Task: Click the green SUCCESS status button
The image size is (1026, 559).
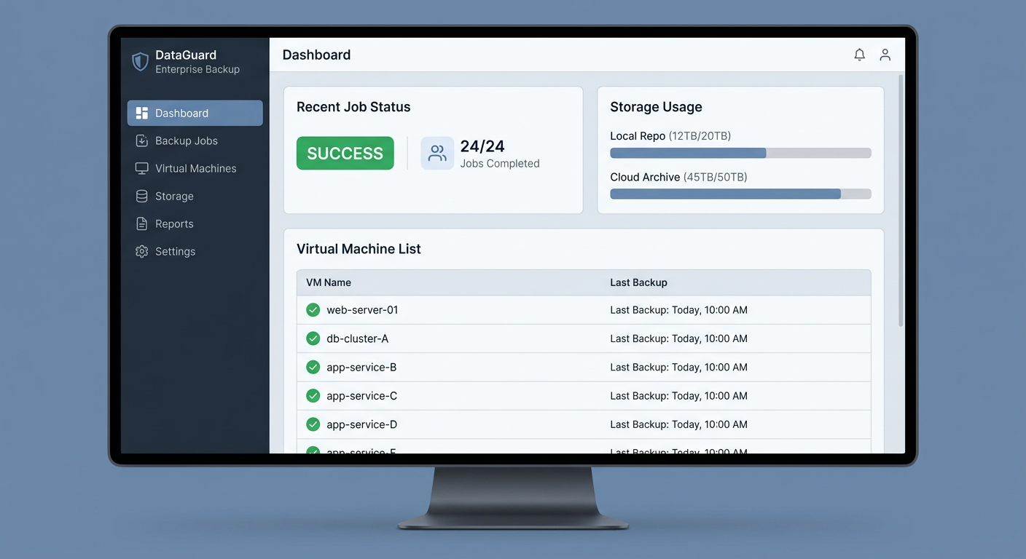Action: pyautogui.click(x=345, y=154)
